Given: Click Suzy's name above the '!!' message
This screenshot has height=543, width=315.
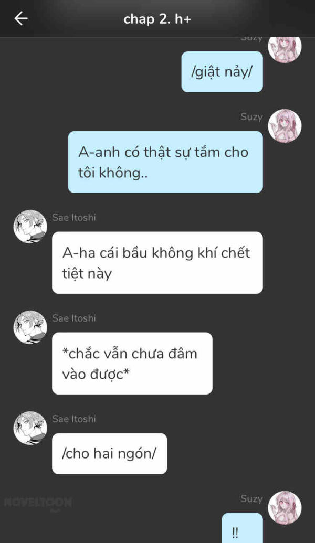Looking at the screenshot, I should click(251, 499).
